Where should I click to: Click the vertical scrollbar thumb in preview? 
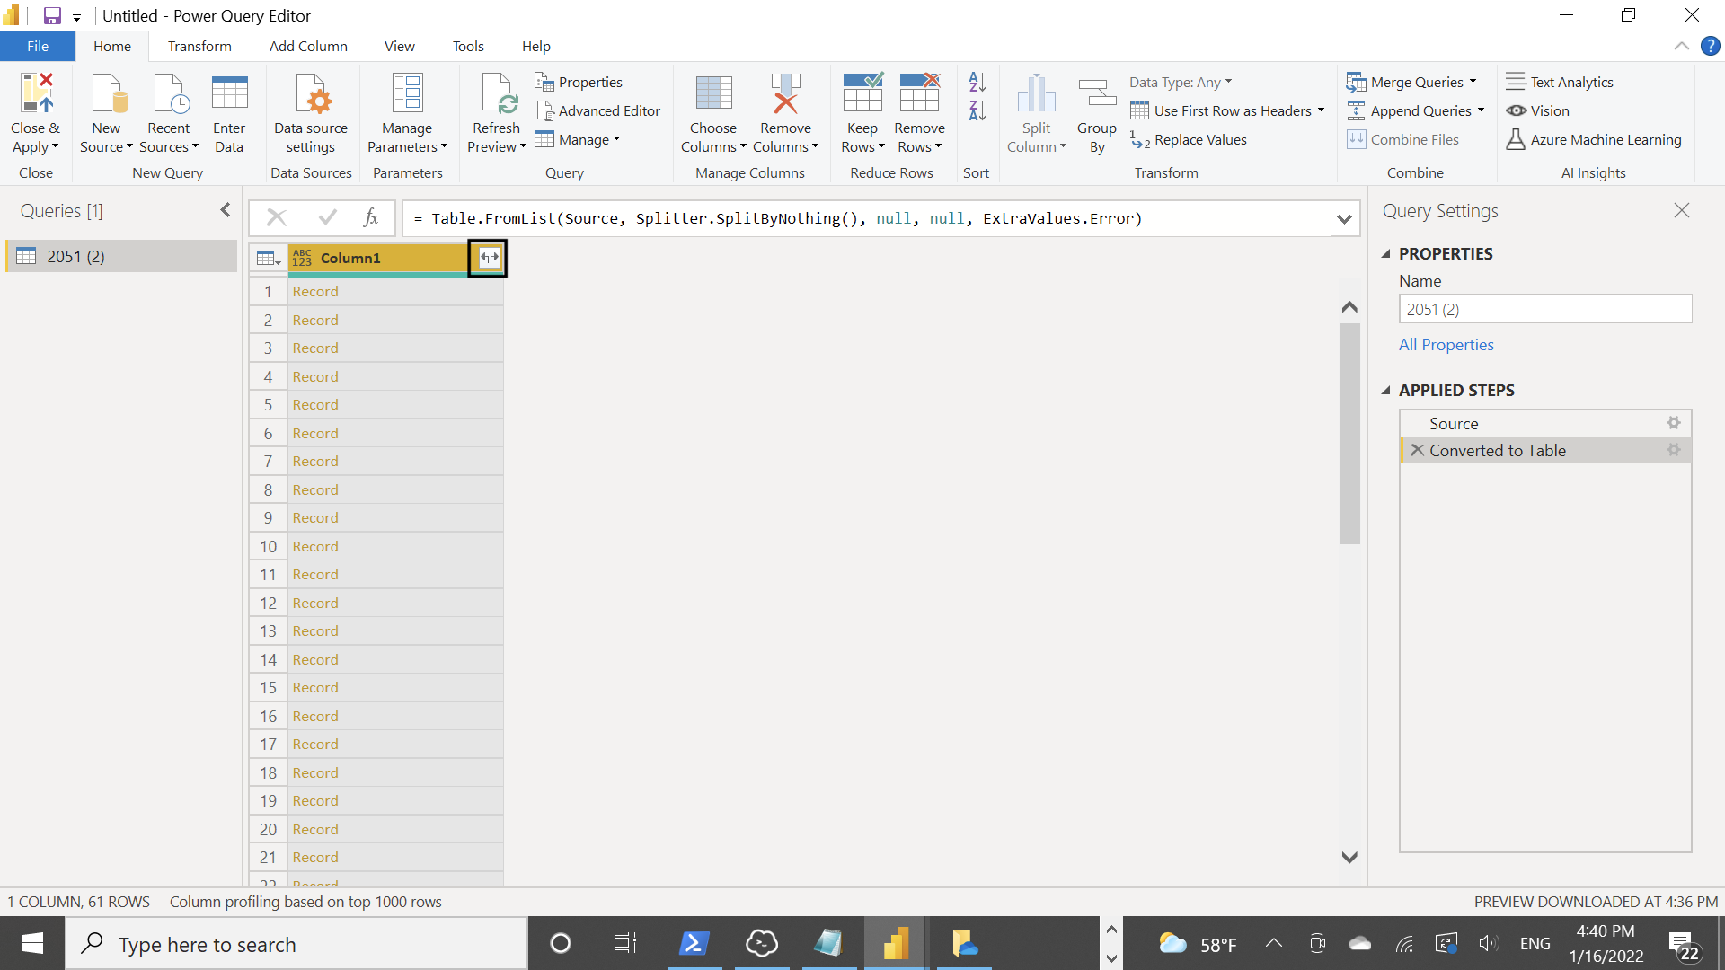[x=1349, y=434]
